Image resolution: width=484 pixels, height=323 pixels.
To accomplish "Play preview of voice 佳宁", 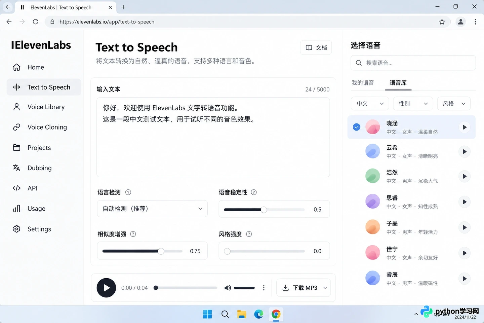I will coord(465,253).
